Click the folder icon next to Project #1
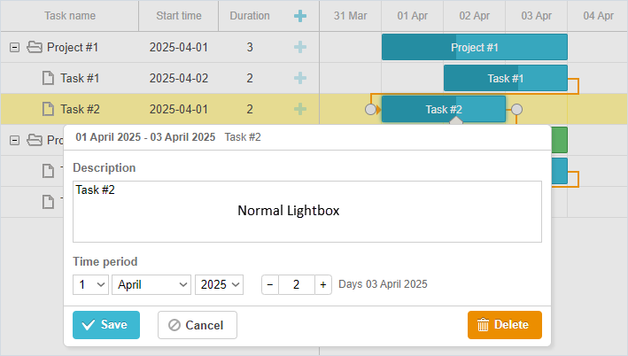 [x=35, y=47]
